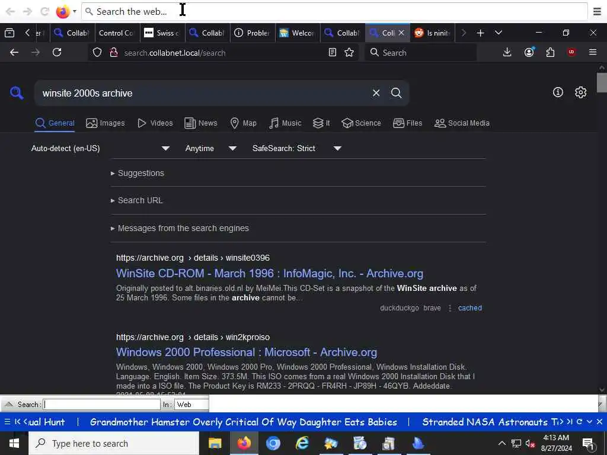
Task: Open the top-right hamburger menu of outer toolbar
Action: [597, 12]
